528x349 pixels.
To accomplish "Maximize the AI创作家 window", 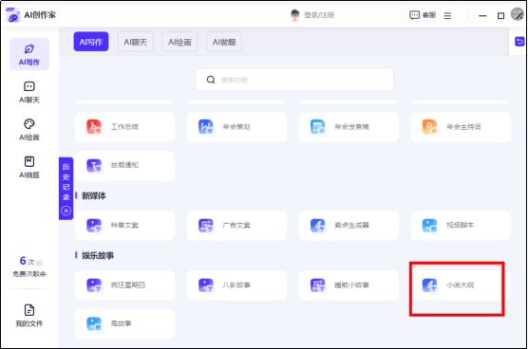I will coord(500,15).
